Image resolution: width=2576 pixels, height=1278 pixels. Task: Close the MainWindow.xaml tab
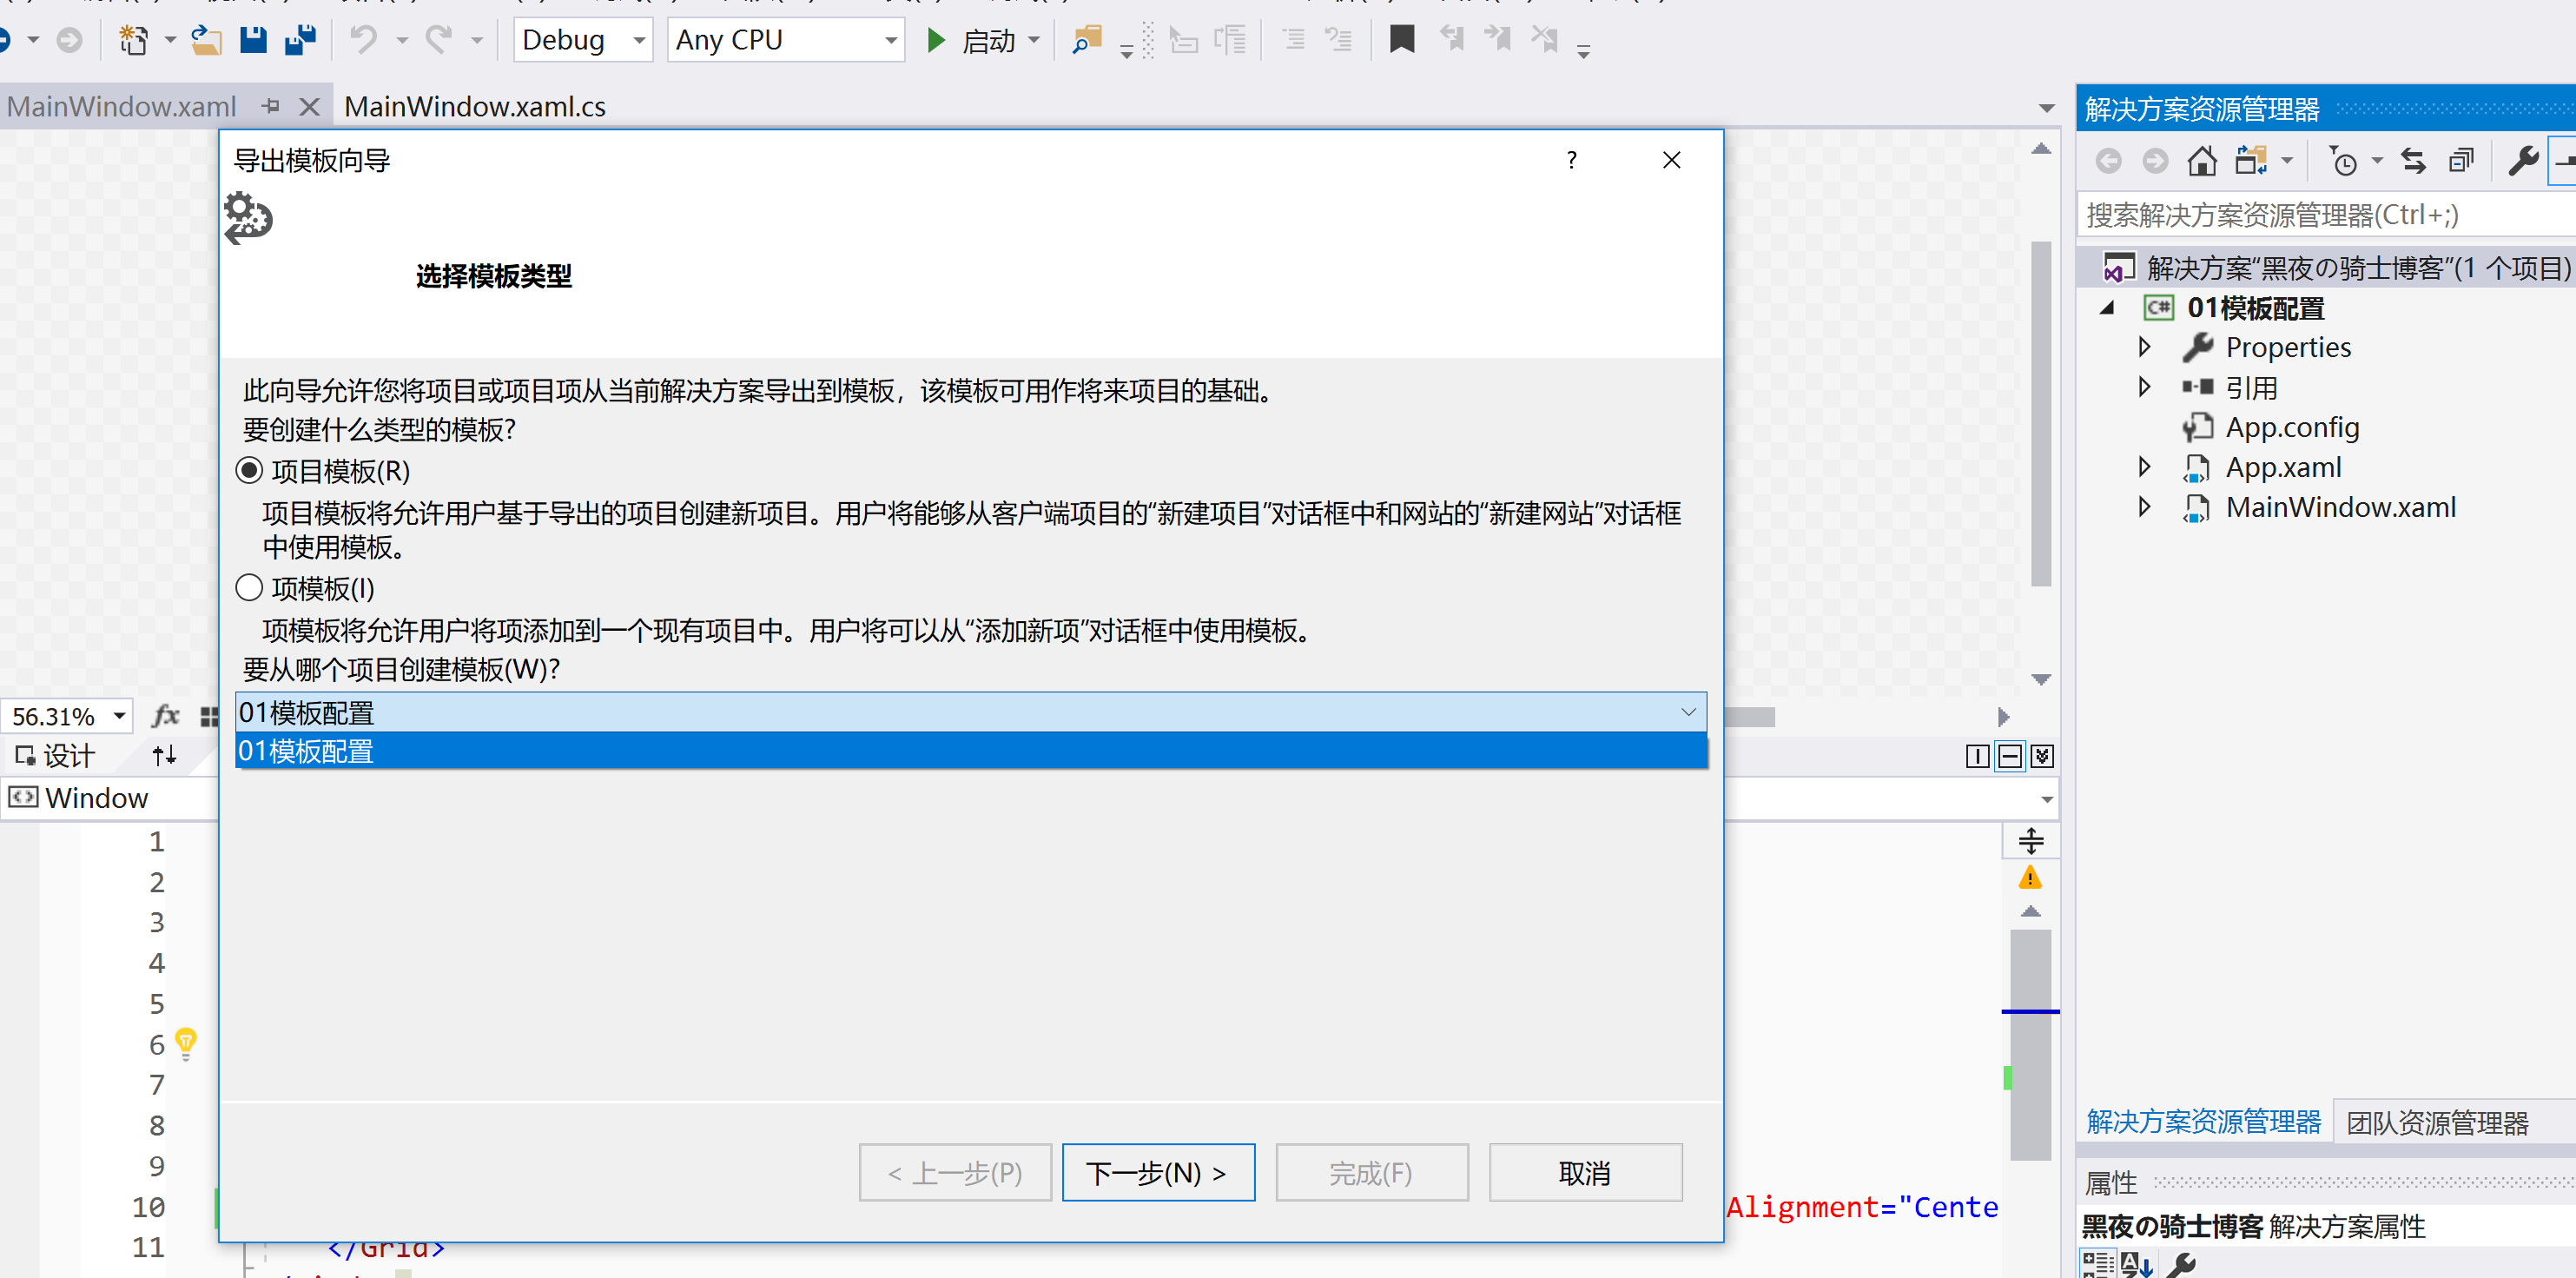(x=310, y=107)
